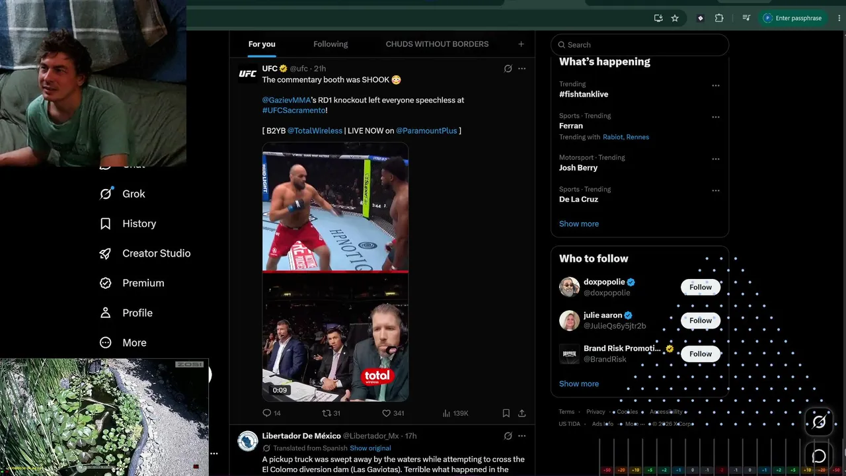The image size is (846, 476).
Task: Click the install app icon in address bar
Action: pos(658,19)
